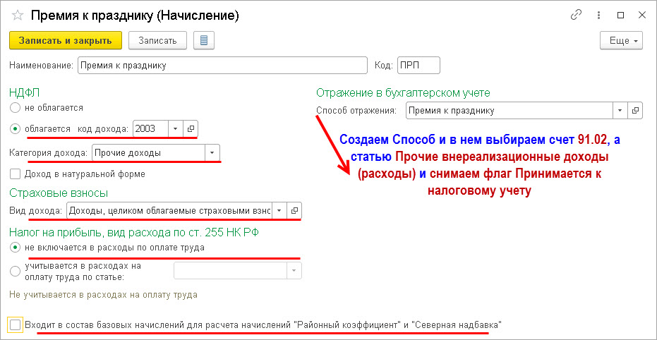The image size is (657, 340).
Task: Add form to favorites with star icon
Action: pos(17,16)
